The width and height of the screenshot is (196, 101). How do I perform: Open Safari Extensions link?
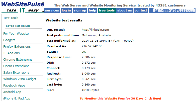16,72
